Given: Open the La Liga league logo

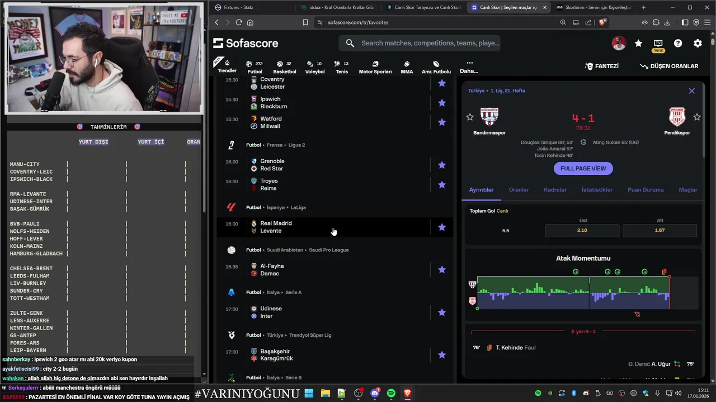Looking at the screenshot, I should point(231,207).
